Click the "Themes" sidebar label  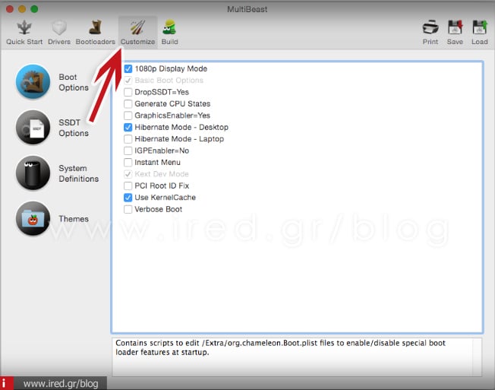pyautogui.click(x=74, y=219)
